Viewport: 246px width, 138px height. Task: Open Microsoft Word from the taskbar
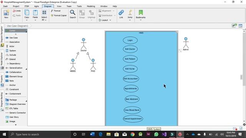pos(92,135)
